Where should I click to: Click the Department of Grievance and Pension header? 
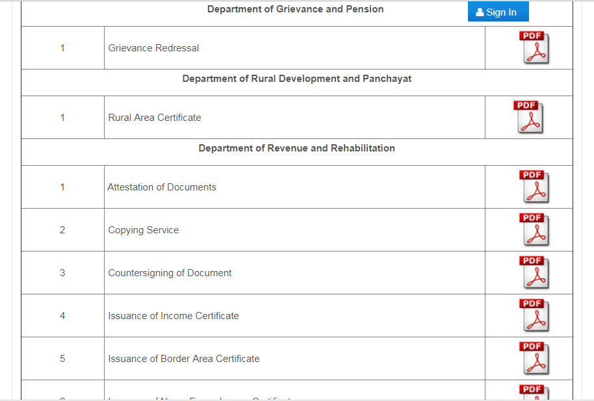pyautogui.click(x=296, y=9)
